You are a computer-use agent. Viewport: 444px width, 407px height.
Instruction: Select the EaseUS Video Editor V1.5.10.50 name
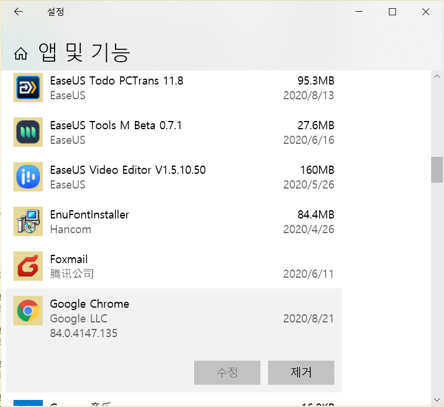[128, 170]
